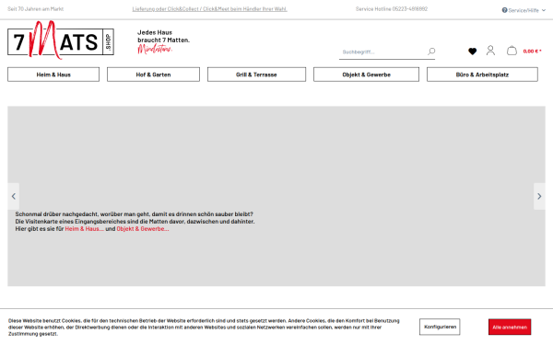Accept all cookies with Alle annehmen
Image resolution: width=553 pixels, height=345 pixels.
click(510, 327)
